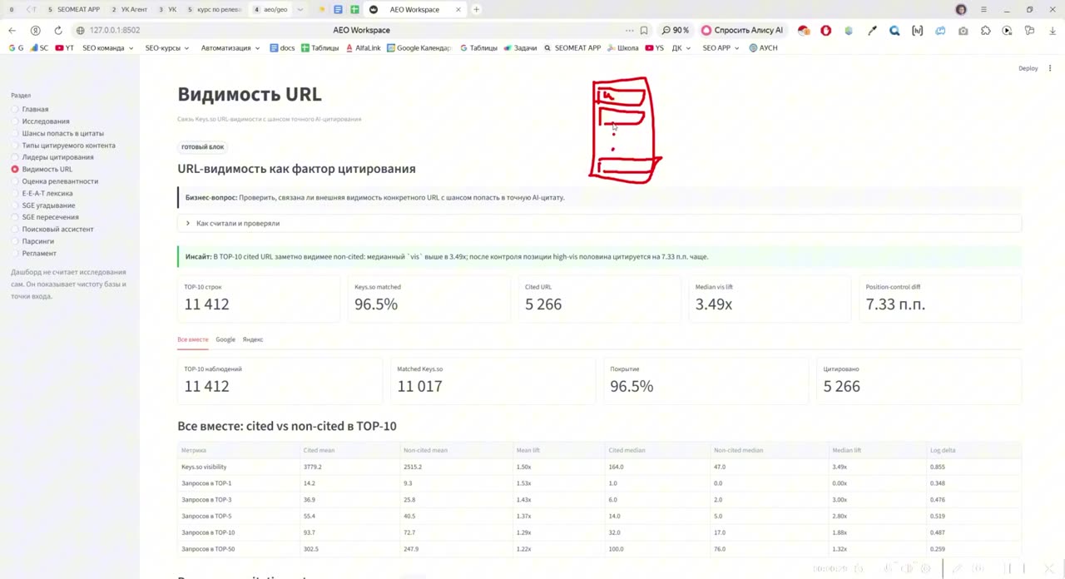Open the АУСН bookmark
The width and height of the screenshot is (1065, 579).
(x=763, y=48)
